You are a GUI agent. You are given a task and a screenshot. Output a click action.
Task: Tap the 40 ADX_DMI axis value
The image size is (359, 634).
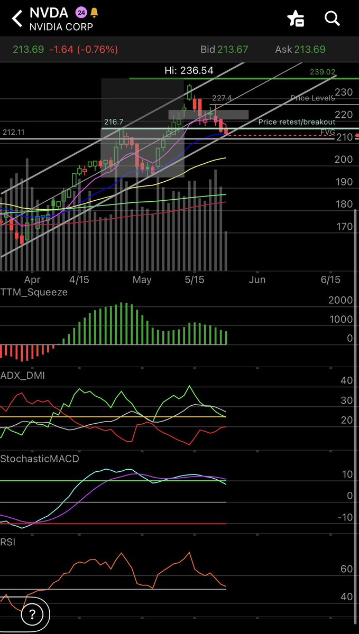click(346, 380)
